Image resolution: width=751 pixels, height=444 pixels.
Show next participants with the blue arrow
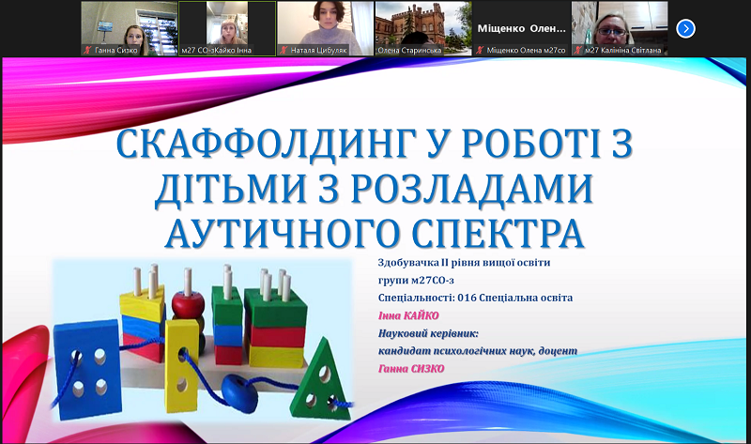[685, 28]
